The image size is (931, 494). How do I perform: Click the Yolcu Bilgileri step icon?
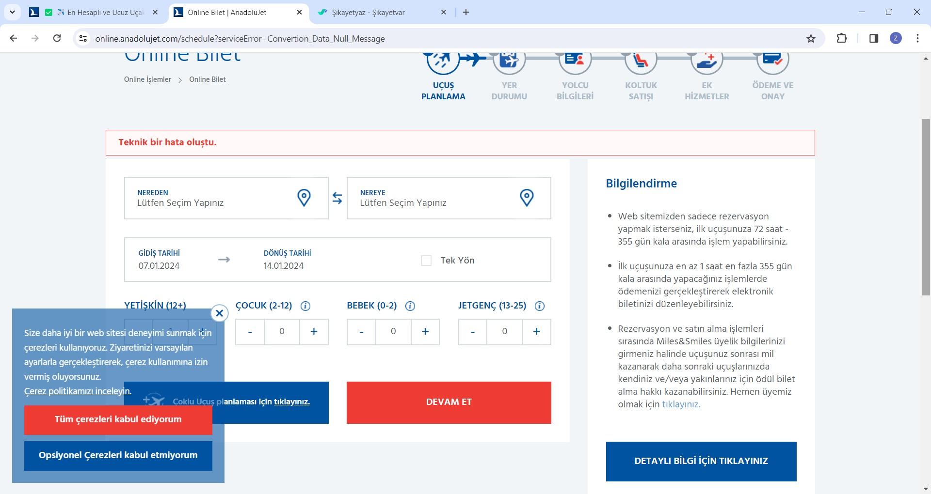575,59
